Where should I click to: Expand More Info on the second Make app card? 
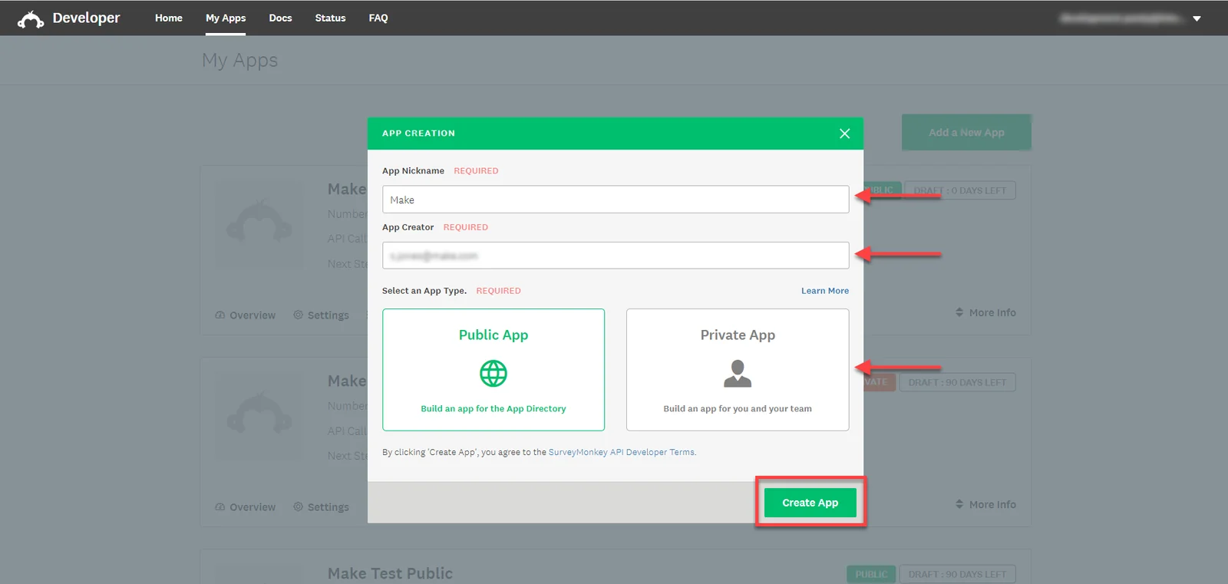985,504
